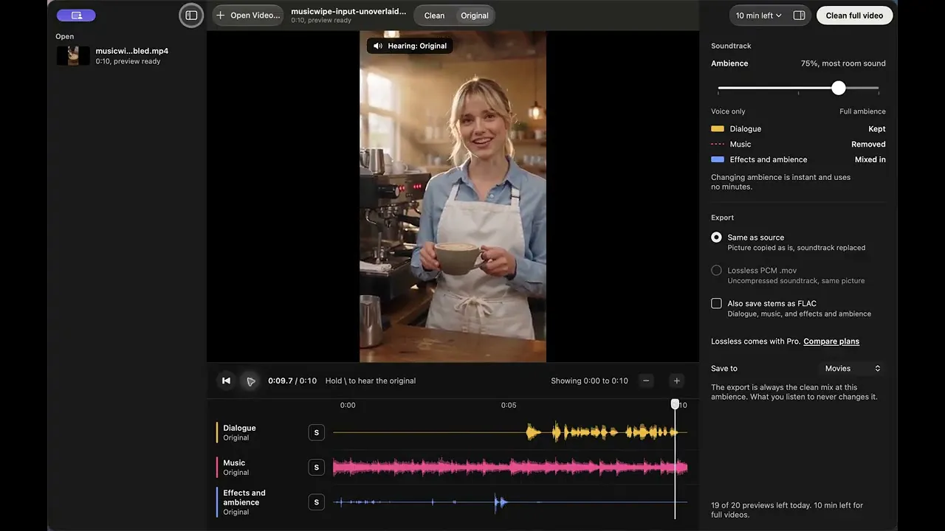The width and height of the screenshot is (945, 531).
Task: Click the yellow Dialogue waveform
Action: [x=510, y=432]
